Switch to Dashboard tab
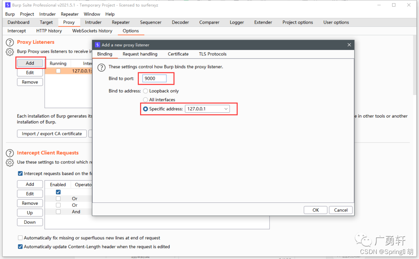Viewport: 419px width, 259px height. (x=19, y=22)
